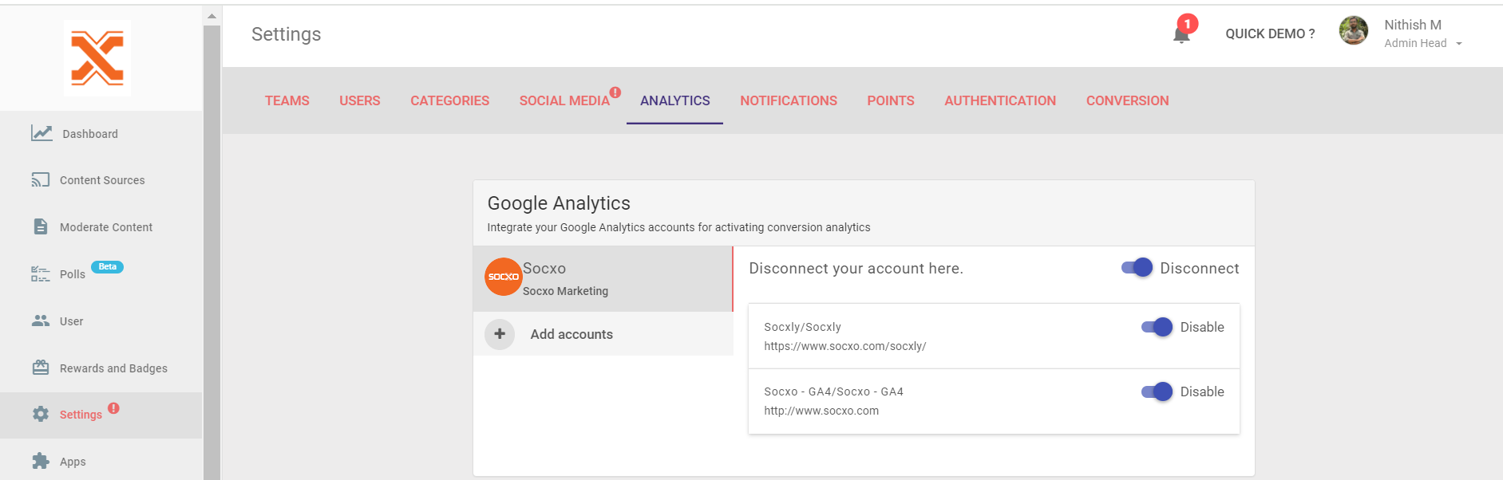
Task: Open the Categories tab
Action: coord(450,100)
